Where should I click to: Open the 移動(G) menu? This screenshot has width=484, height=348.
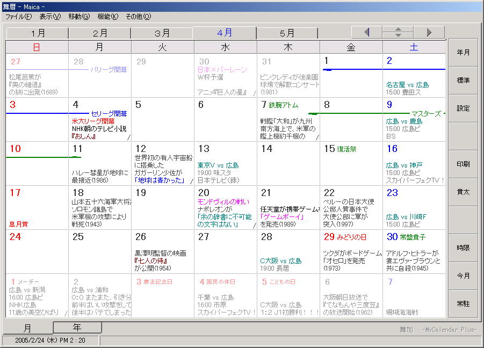coord(79,17)
